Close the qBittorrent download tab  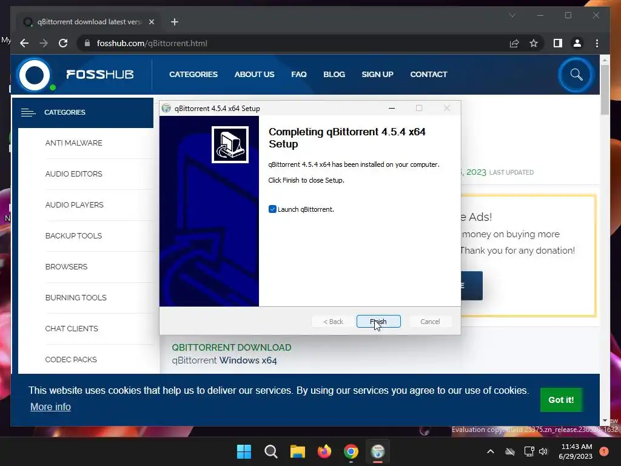pos(151,22)
